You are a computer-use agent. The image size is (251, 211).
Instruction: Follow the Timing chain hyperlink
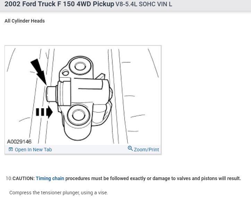(x=50, y=178)
